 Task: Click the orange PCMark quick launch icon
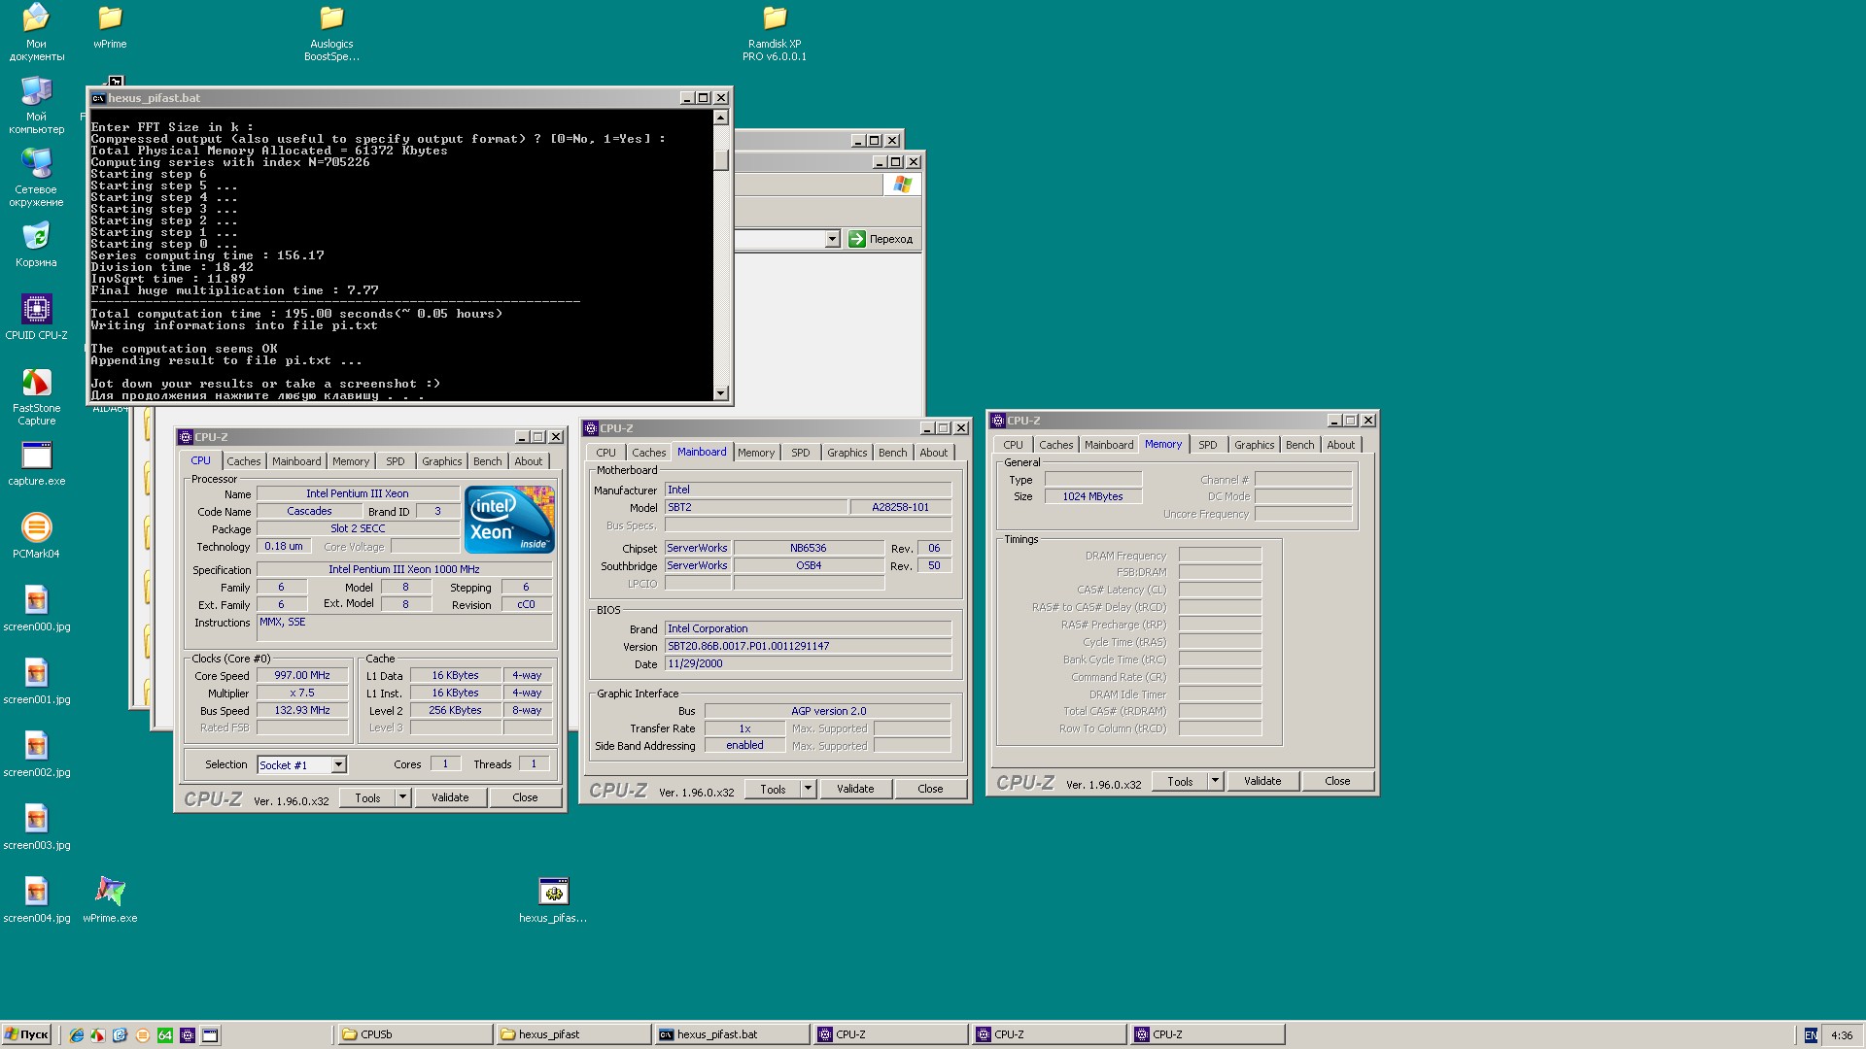tap(143, 1035)
